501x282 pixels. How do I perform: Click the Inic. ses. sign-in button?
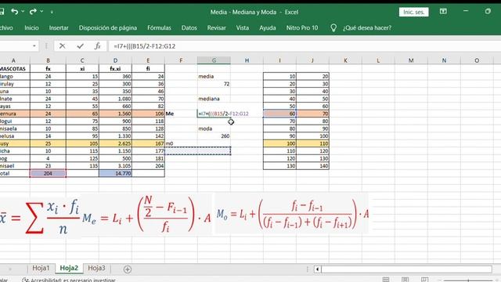coord(414,13)
